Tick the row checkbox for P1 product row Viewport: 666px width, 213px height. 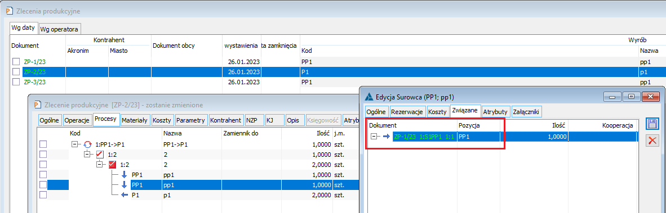pyautogui.click(x=43, y=195)
